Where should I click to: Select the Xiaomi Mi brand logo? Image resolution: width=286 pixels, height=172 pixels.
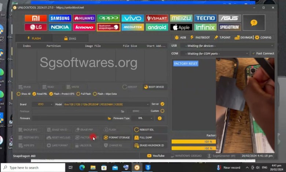click(x=36, y=18)
